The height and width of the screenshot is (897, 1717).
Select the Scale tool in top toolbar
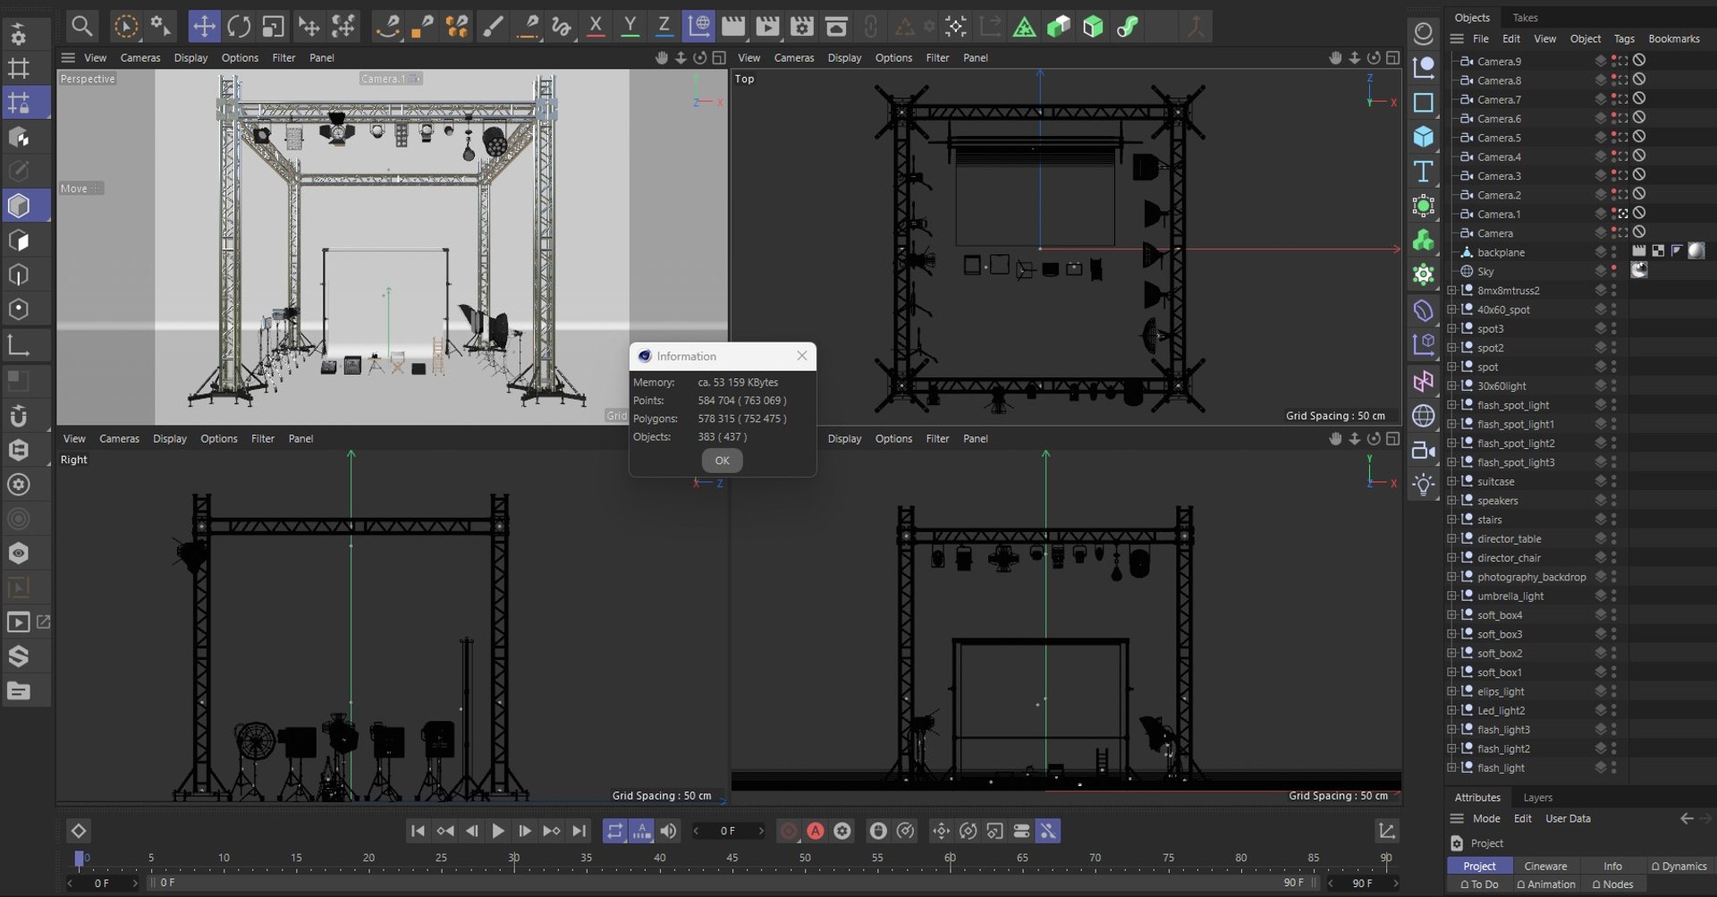273,26
